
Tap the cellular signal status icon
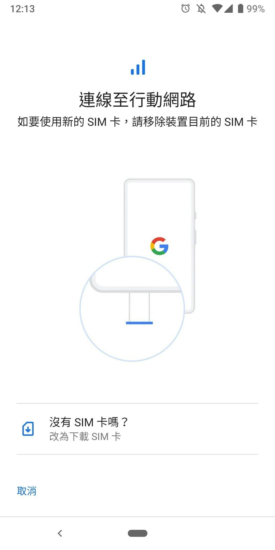[x=228, y=9]
